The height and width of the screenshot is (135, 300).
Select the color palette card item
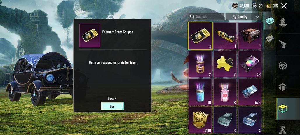click(250, 64)
